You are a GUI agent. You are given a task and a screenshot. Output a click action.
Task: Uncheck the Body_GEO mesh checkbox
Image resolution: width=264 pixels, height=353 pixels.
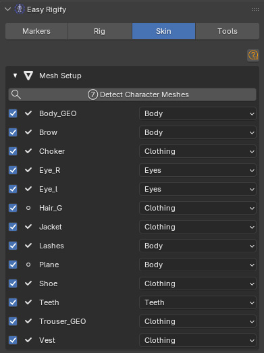(13, 113)
